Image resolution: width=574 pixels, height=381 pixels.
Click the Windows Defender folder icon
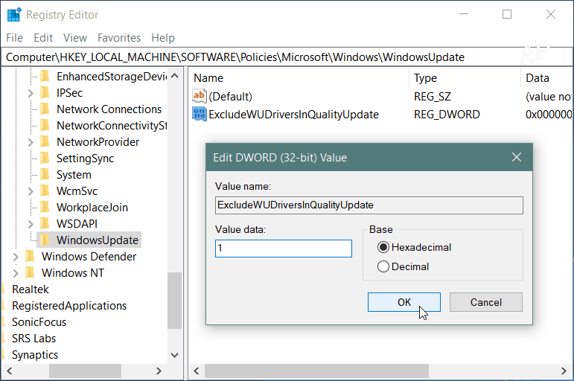coord(30,256)
